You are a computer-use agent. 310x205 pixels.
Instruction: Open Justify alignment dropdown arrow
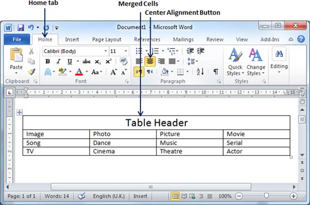tap(178, 61)
